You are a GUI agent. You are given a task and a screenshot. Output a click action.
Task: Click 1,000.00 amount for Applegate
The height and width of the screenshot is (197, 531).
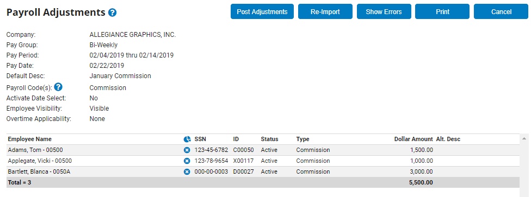point(421,161)
